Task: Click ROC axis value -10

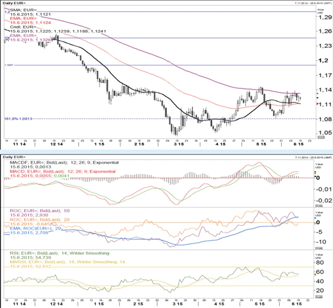Action: (322, 242)
